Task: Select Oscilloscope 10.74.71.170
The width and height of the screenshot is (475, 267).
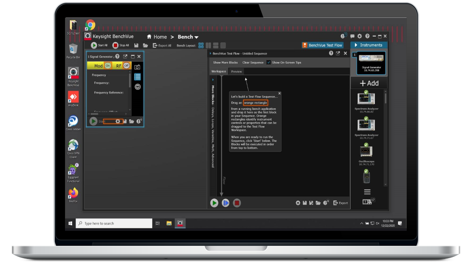Action: coord(366,154)
